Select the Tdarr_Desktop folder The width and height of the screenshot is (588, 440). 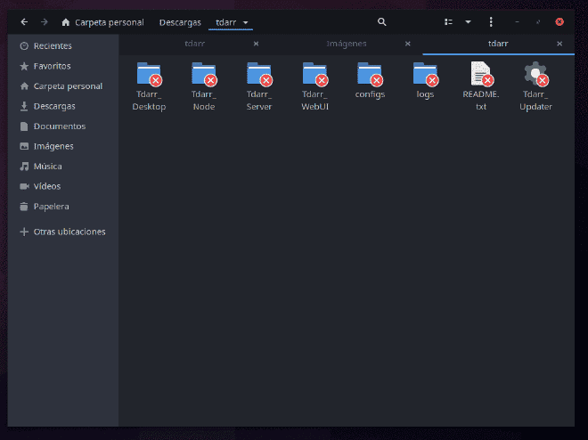coord(149,86)
